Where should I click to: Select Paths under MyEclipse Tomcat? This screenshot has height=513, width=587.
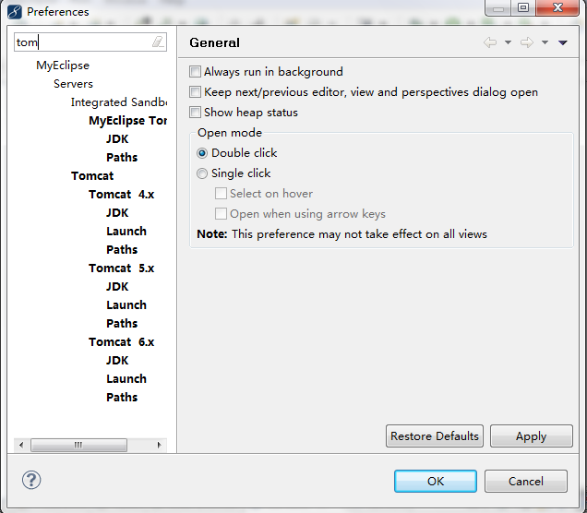click(x=122, y=157)
